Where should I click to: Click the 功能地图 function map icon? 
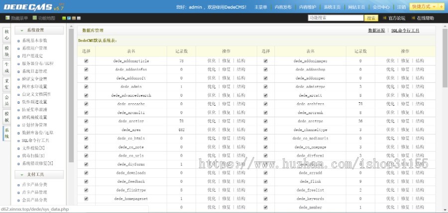click(x=34, y=18)
